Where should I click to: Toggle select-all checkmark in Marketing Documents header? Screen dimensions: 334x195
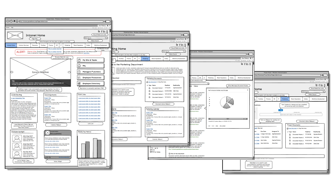(147, 85)
